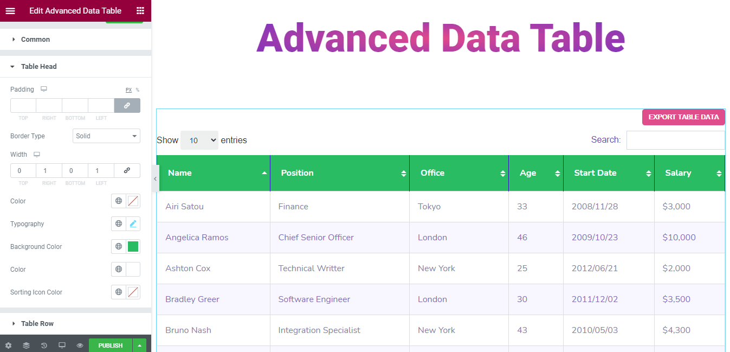
Task: Click the PUBLISH button
Action: click(x=111, y=345)
